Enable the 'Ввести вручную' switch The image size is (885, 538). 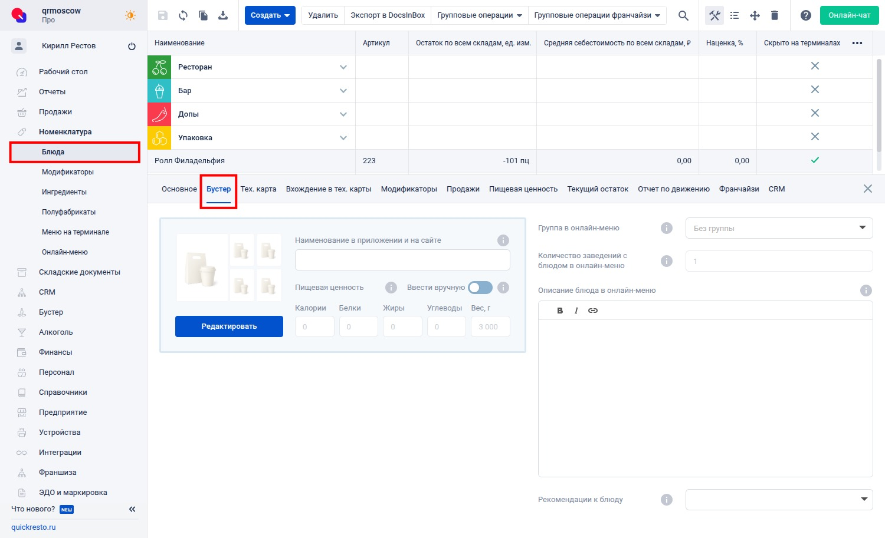(x=480, y=288)
